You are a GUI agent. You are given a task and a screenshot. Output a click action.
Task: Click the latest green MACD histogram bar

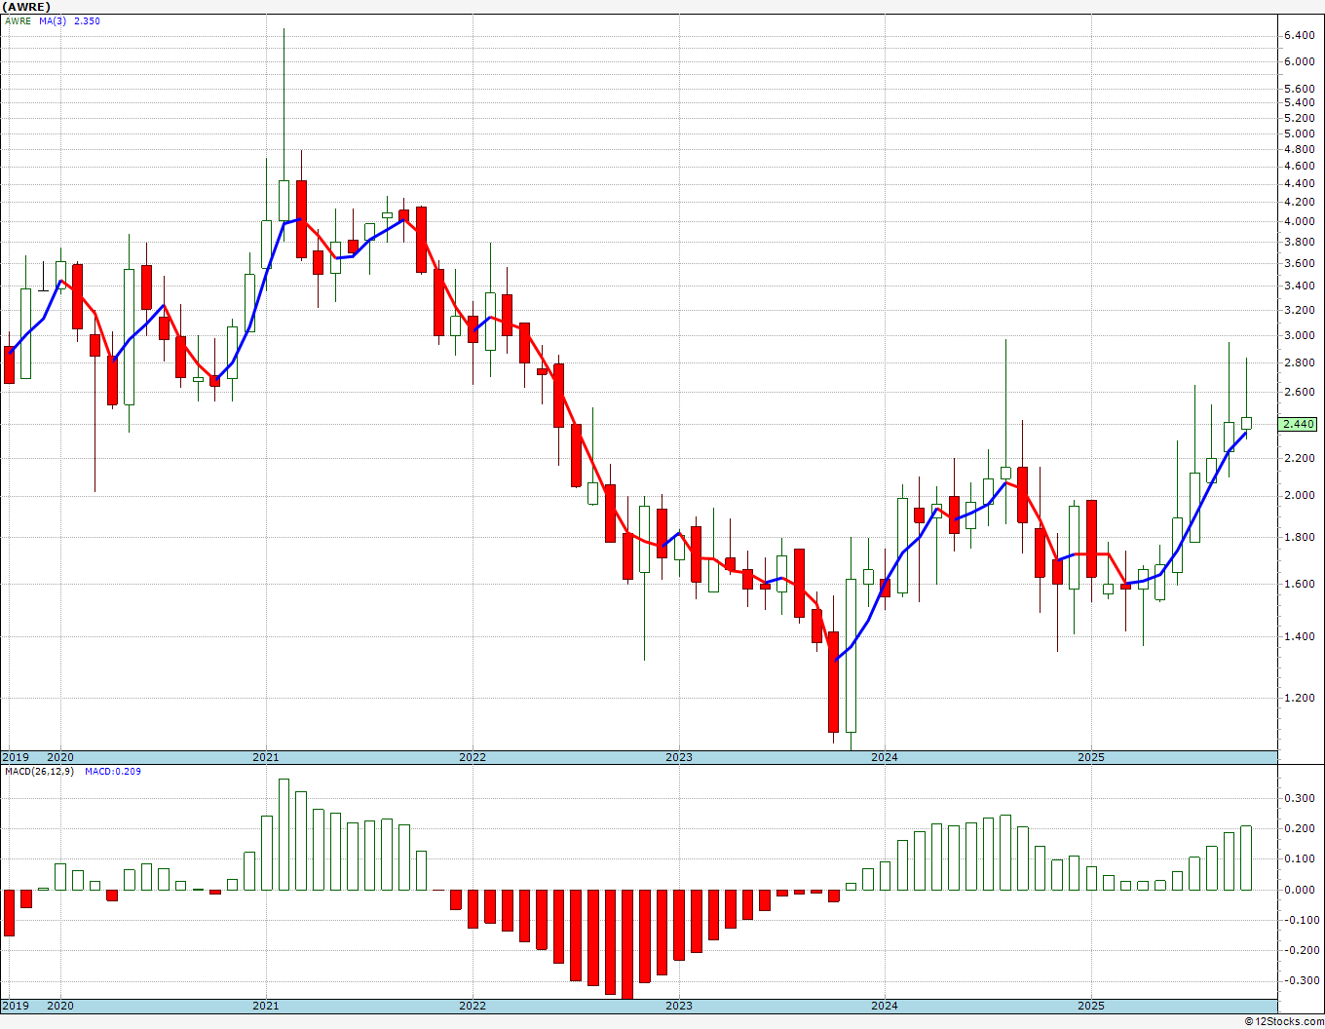(1246, 857)
